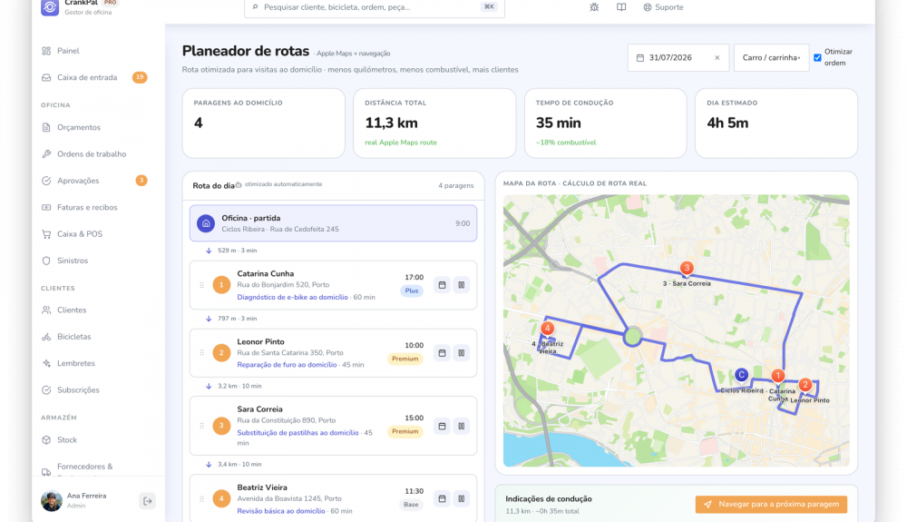Open the Carro / carrinha vehicle dropdown
This screenshot has width=907, height=522.
pyautogui.click(x=771, y=58)
